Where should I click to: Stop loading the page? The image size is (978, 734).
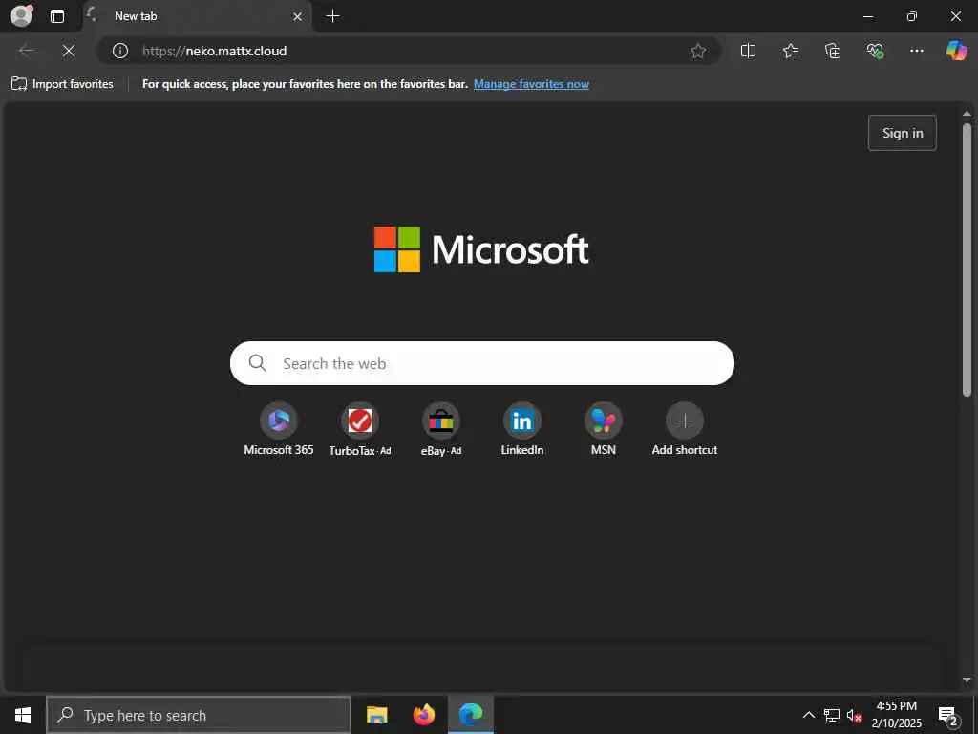[69, 51]
